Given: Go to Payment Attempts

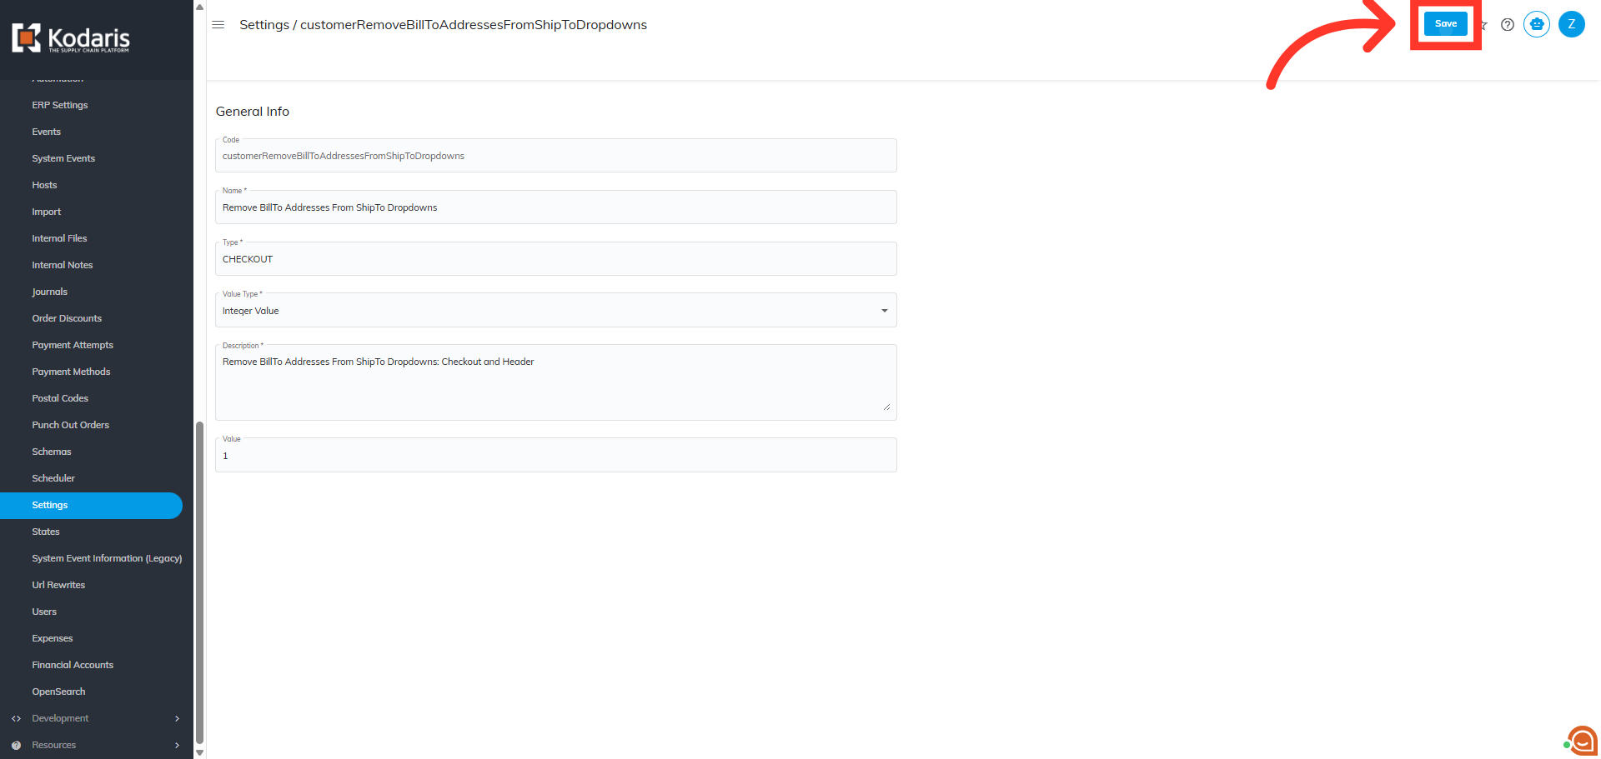Looking at the screenshot, I should 73,345.
